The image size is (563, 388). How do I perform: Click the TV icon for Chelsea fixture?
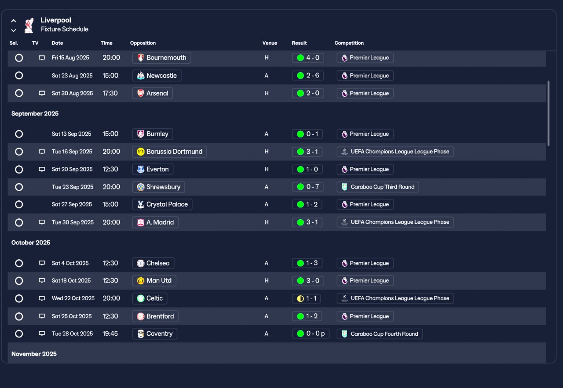[42, 263]
